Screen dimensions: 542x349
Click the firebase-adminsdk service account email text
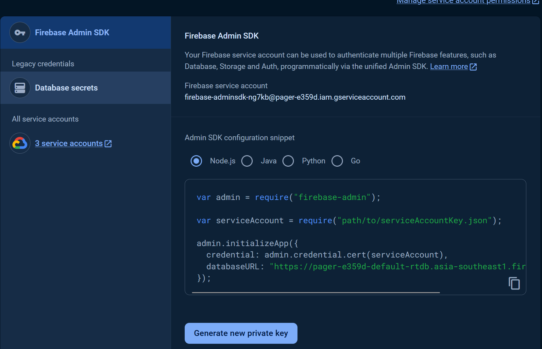[x=295, y=97]
